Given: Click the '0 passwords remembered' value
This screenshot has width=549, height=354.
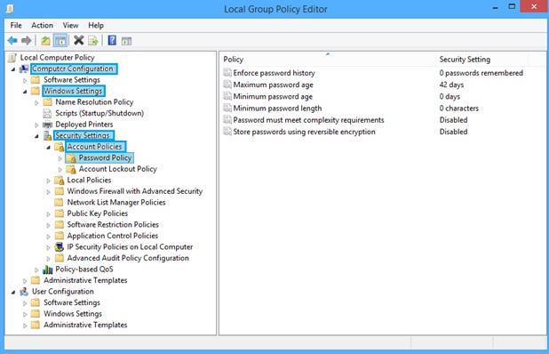Looking at the screenshot, I should point(481,73).
